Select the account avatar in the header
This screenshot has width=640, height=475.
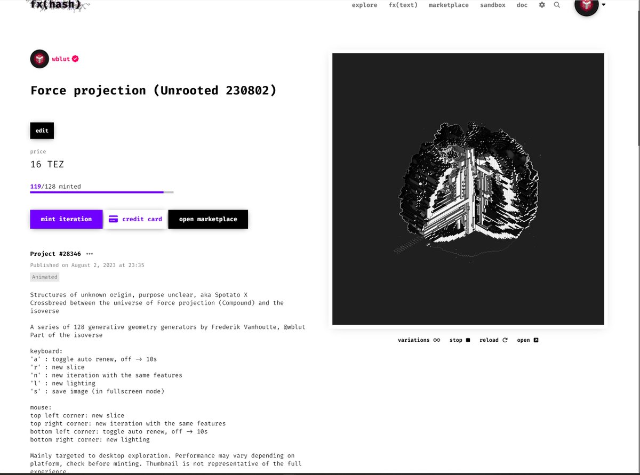(x=587, y=8)
